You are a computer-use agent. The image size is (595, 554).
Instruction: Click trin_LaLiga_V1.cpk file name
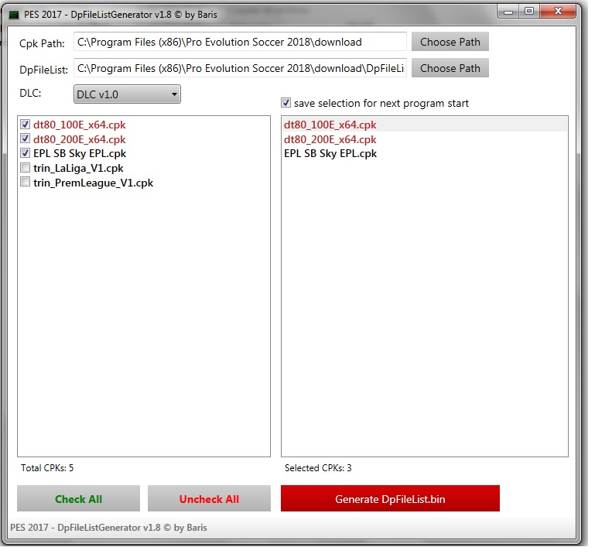(78, 168)
